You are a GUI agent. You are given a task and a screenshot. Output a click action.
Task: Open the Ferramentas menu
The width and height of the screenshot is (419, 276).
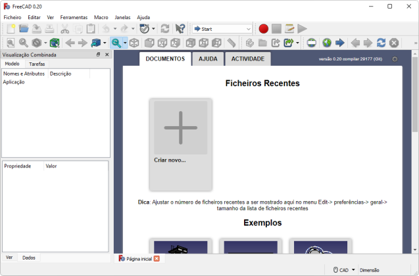pos(74,17)
